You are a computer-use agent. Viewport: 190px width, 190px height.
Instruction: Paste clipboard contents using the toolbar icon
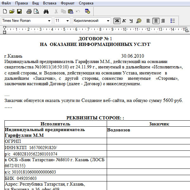(71, 11)
